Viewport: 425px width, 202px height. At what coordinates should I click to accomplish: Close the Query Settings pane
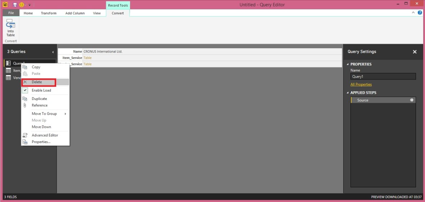point(415,52)
